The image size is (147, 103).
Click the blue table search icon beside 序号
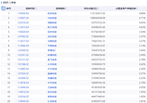[3, 9]
